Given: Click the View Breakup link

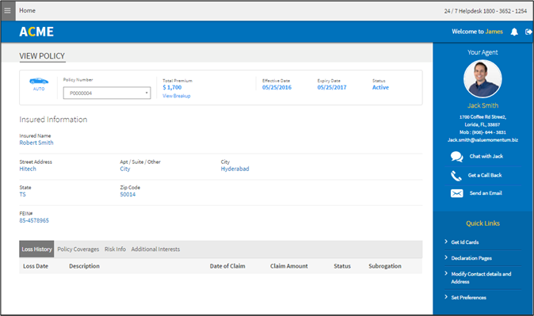Looking at the screenshot, I should pyautogui.click(x=177, y=96).
